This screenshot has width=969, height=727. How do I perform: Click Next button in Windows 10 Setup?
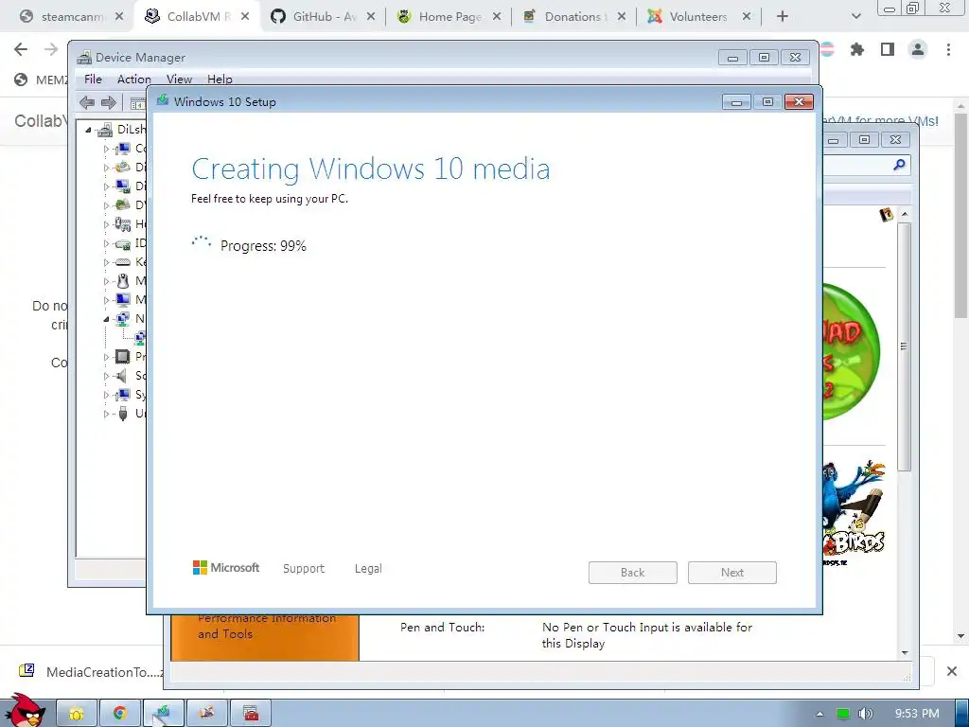click(732, 573)
